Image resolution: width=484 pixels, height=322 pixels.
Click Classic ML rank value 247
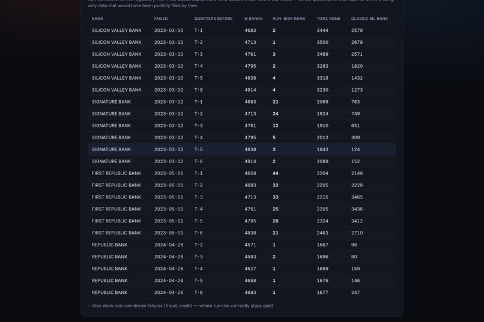coord(355,293)
